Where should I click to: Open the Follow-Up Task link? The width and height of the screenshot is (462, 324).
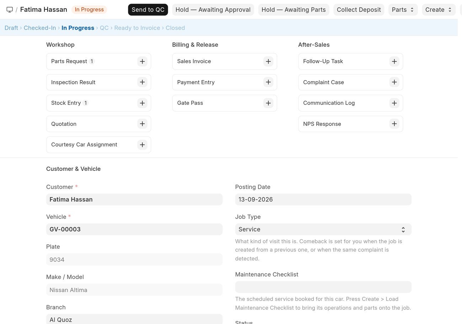coord(323,61)
